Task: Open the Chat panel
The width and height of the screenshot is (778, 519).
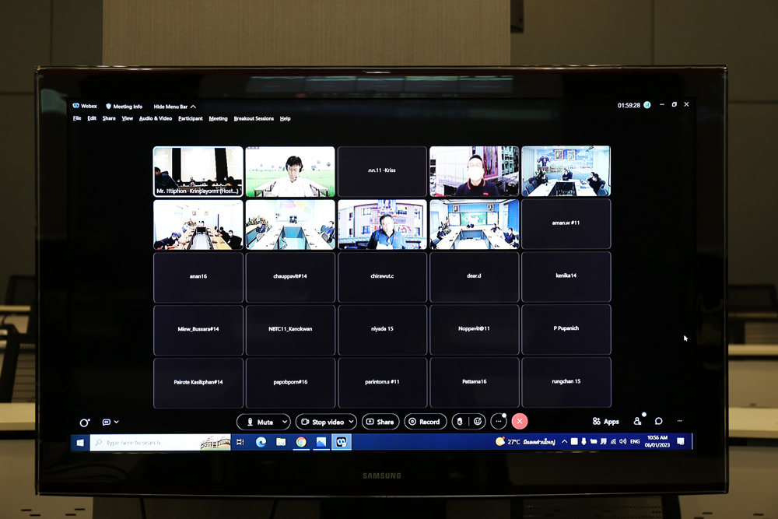Action: (658, 421)
